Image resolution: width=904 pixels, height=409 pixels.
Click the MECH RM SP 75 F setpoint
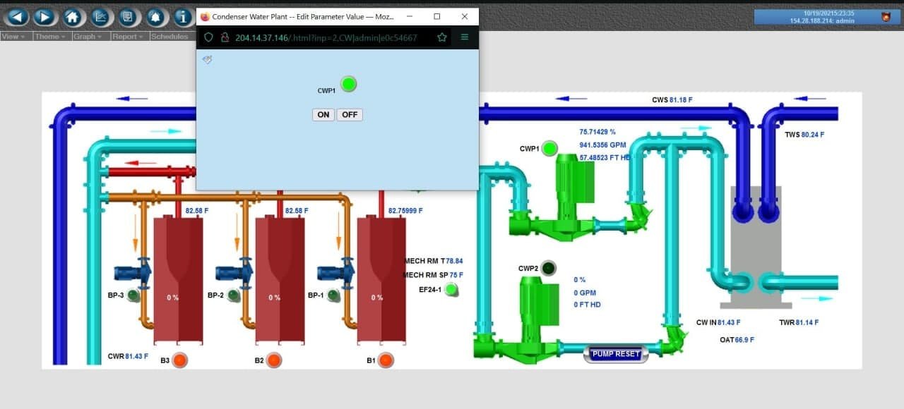click(x=456, y=275)
